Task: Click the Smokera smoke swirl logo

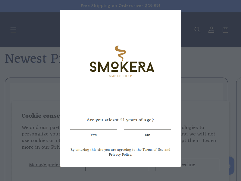Action: (120, 54)
